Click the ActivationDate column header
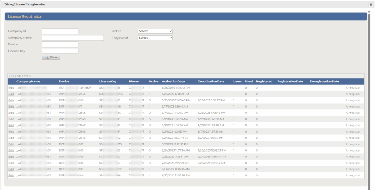 [x=173, y=81]
